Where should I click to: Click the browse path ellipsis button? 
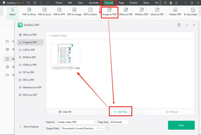click(x=102, y=128)
